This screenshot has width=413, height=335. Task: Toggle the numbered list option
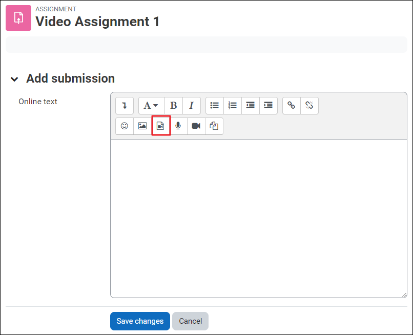232,105
